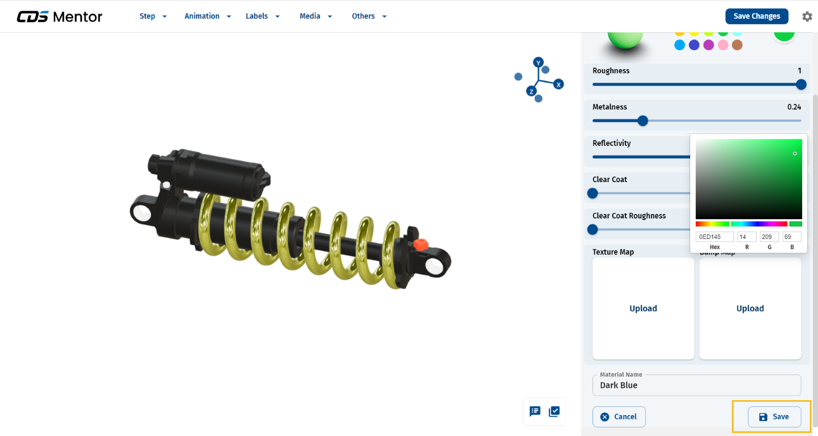Open the comments list chat icon
This screenshot has width=818, height=436.
(x=535, y=411)
